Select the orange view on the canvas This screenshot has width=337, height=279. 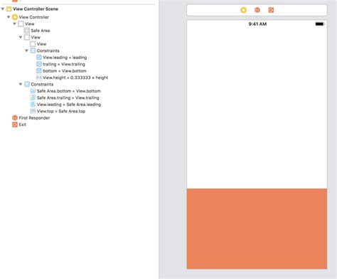(257, 228)
